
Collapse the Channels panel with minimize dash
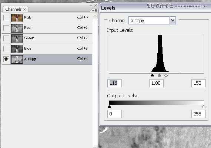pyautogui.click(x=91, y=6)
